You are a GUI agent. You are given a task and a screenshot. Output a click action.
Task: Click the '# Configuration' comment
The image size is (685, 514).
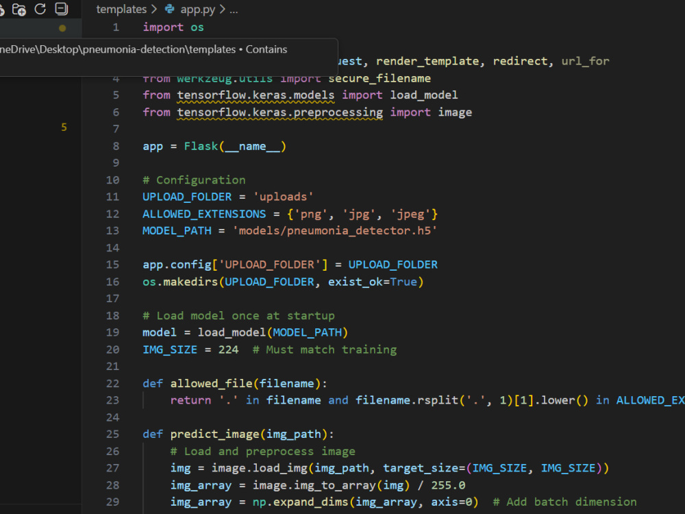pyautogui.click(x=194, y=180)
